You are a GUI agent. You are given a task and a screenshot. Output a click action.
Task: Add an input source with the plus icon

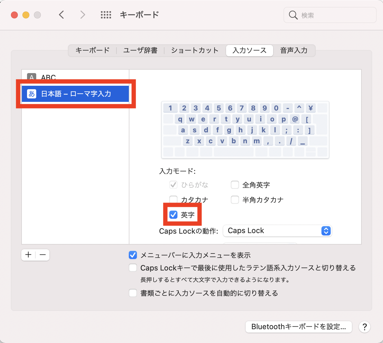pyautogui.click(x=28, y=255)
